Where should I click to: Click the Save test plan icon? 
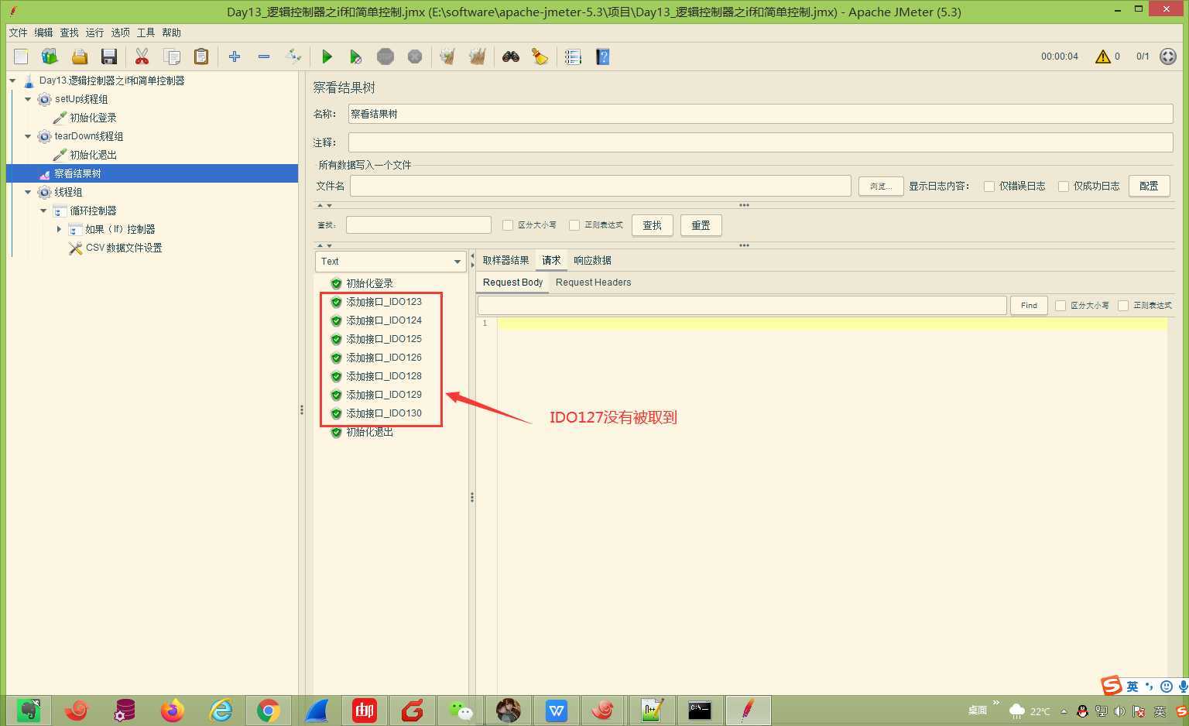click(x=109, y=57)
